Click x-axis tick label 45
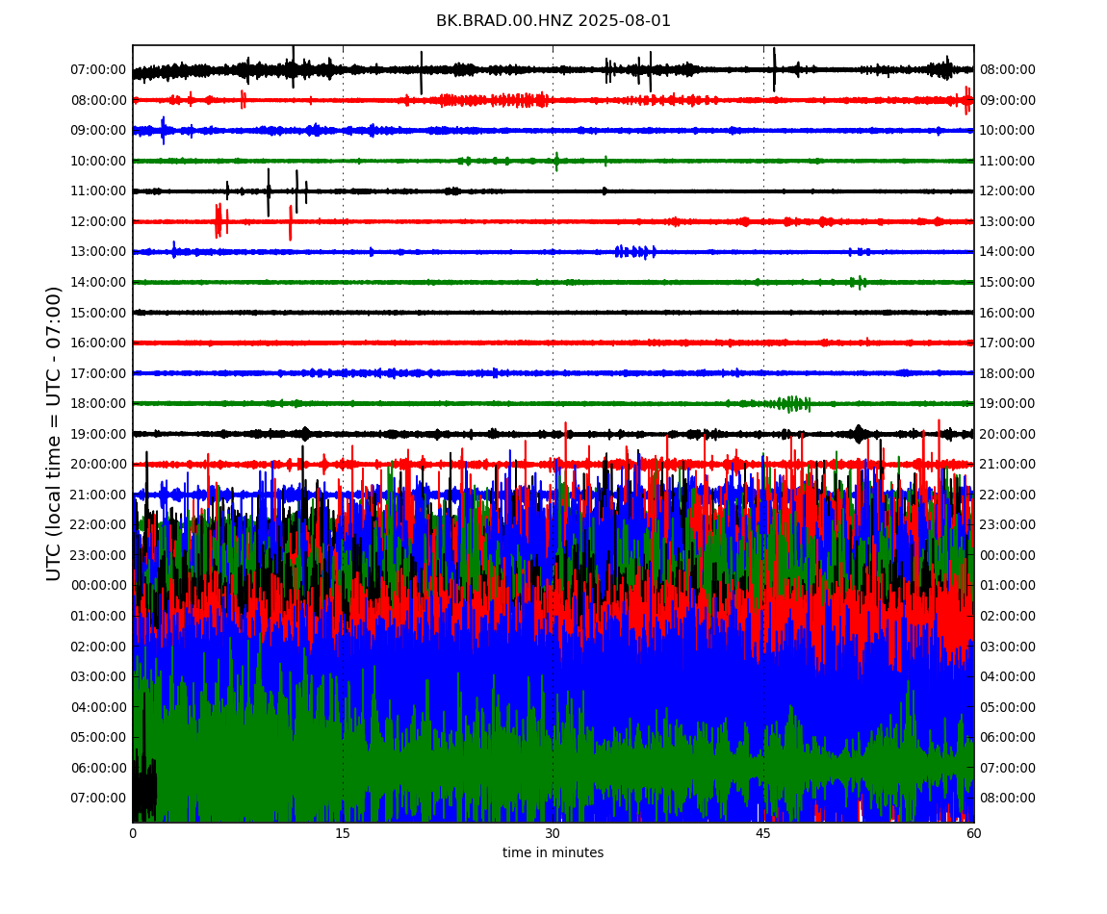 pos(763,833)
